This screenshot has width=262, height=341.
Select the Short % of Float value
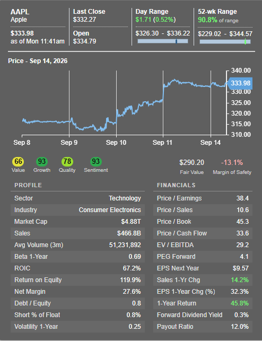click(x=134, y=315)
